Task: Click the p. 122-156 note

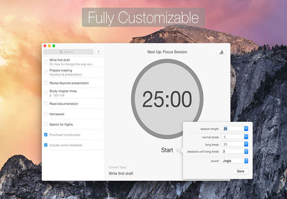Action: (57, 95)
